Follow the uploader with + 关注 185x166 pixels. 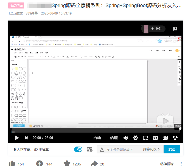pos(157,28)
